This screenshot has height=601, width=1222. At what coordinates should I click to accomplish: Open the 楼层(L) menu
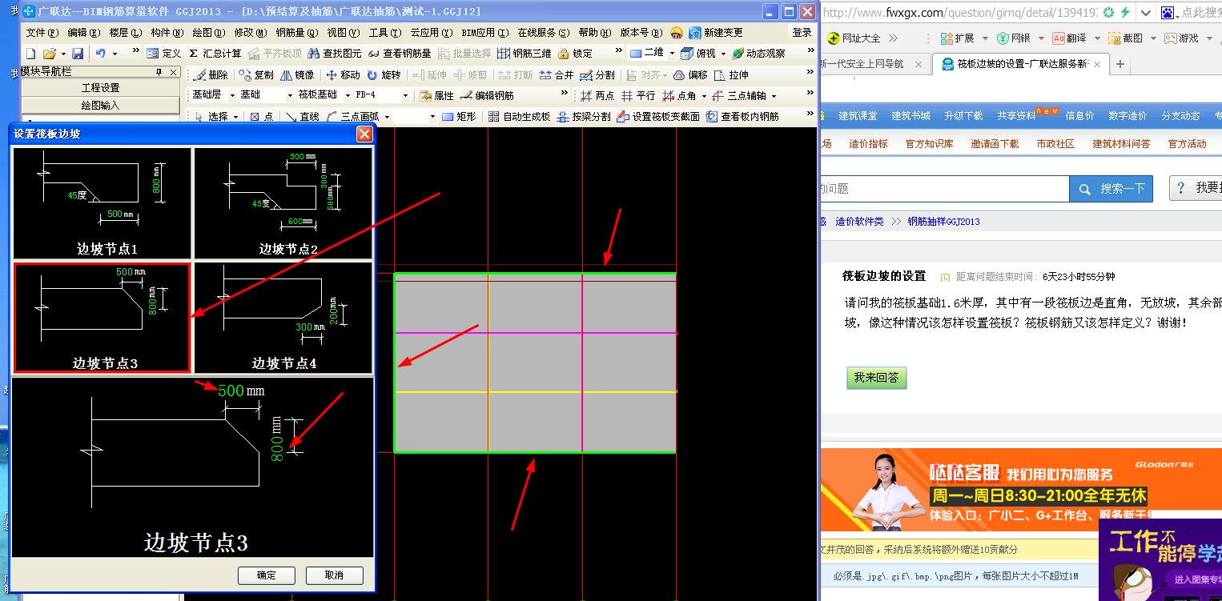coord(125,33)
